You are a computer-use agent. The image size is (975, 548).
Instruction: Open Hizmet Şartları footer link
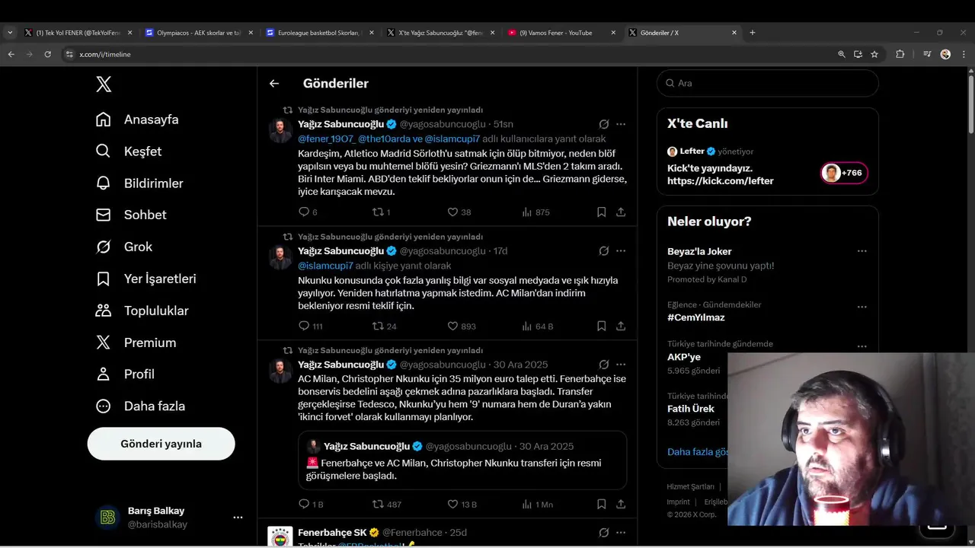point(691,487)
